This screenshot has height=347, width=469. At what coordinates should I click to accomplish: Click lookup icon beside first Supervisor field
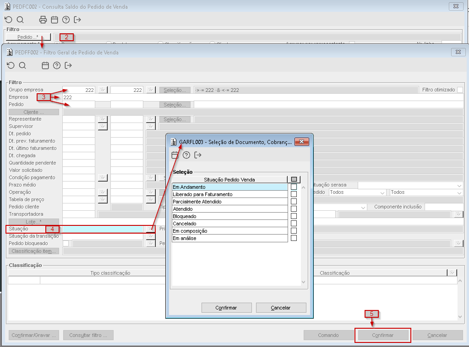[x=103, y=126]
